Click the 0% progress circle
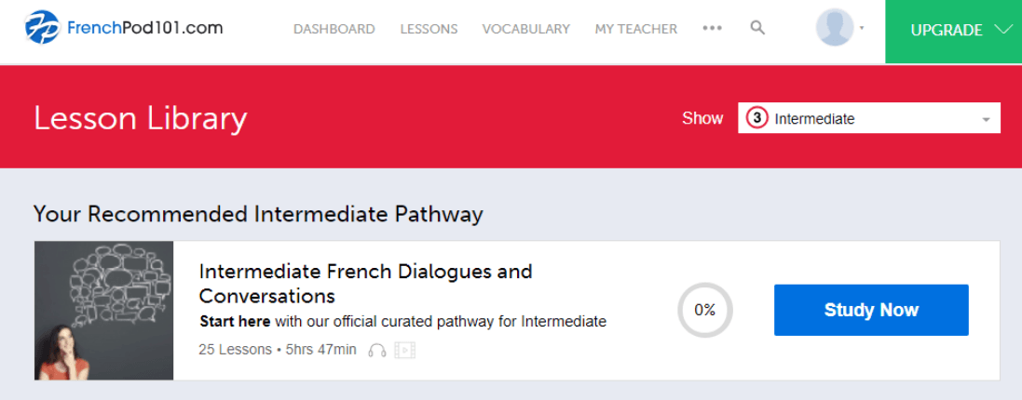1022x400 pixels. [705, 311]
